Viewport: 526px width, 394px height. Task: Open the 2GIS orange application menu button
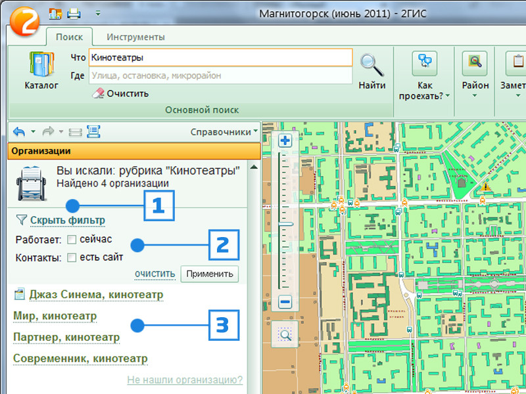[24, 21]
